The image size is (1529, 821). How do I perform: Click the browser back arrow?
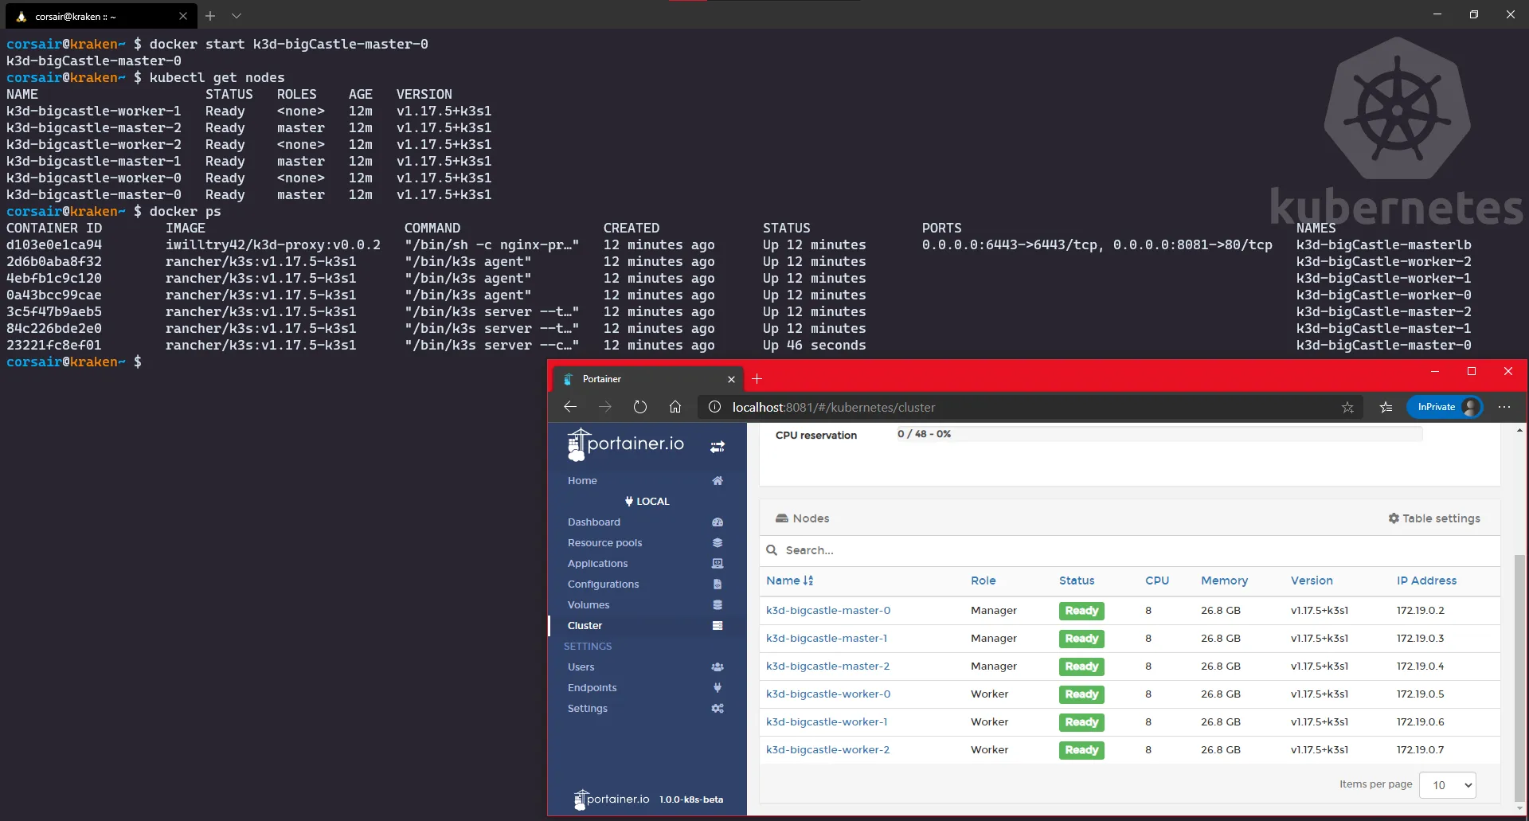(x=569, y=407)
